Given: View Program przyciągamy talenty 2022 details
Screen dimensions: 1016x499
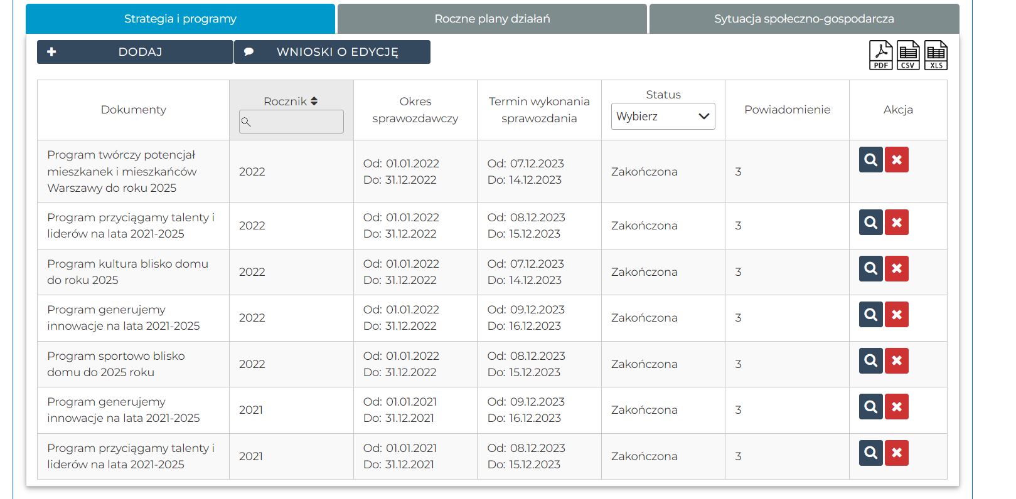Looking at the screenshot, I should [870, 223].
